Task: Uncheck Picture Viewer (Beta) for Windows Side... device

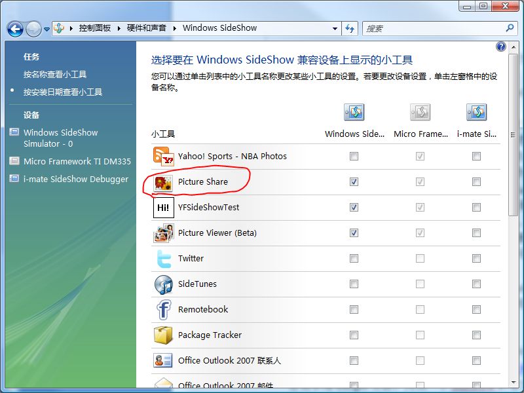Action: pyautogui.click(x=354, y=233)
